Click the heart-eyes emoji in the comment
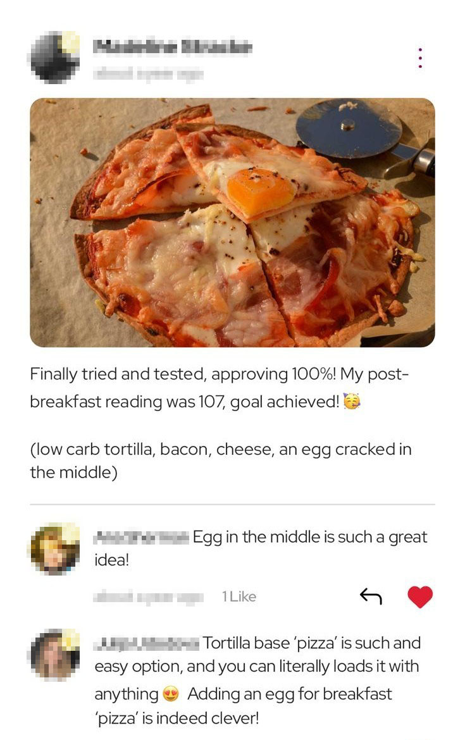This screenshot has width=465, height=740. coord(171,694)
